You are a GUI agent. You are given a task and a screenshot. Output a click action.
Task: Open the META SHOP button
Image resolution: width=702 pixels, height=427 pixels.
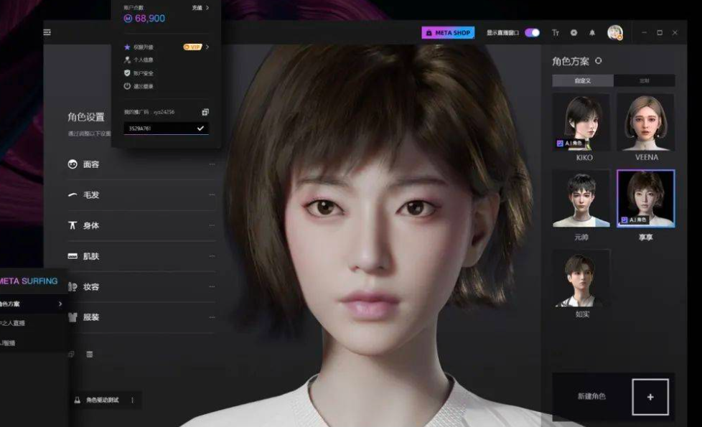[448, 33]
